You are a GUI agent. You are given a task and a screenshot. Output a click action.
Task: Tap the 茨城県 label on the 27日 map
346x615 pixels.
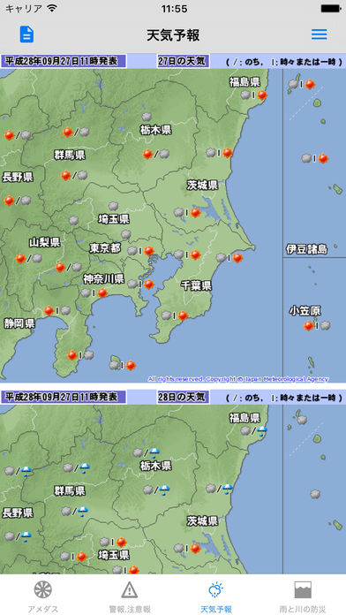(202, 186)
